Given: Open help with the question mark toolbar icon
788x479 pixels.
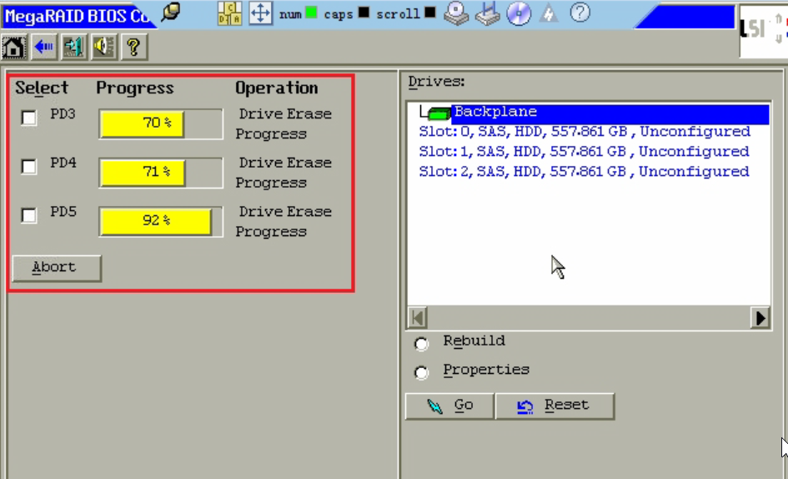Looking at the screenshot, I should [x=133, y=47].
